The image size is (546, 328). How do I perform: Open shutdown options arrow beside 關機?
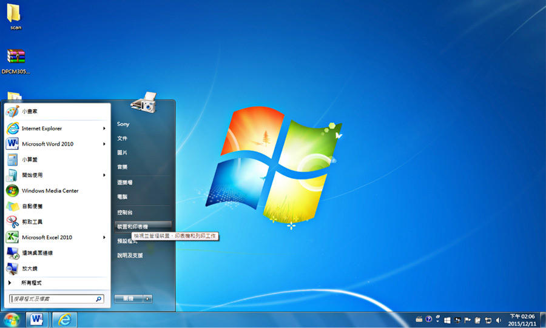pyautogui.click(x=147, y=298)
